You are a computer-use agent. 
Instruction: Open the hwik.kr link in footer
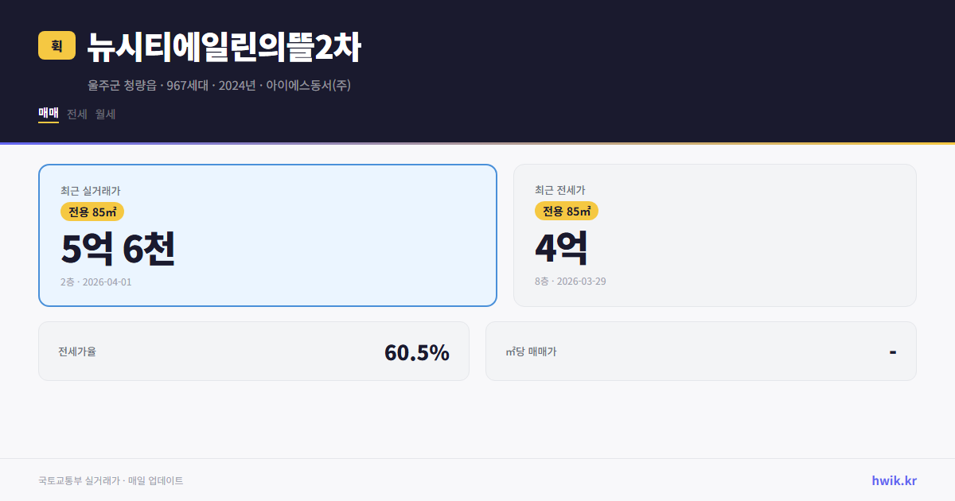[894, 480]
